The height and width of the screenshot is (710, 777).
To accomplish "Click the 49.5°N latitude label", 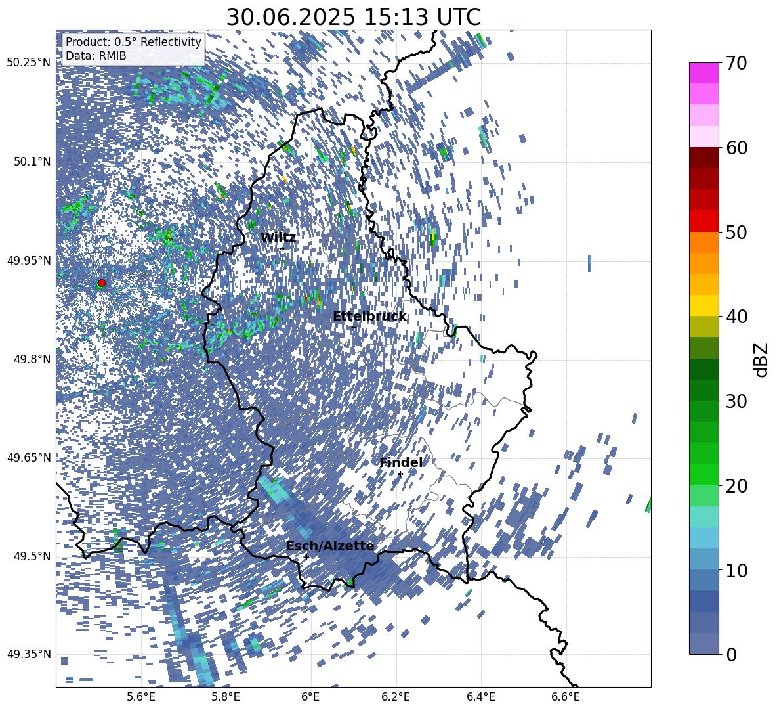I will pos(32,556).
